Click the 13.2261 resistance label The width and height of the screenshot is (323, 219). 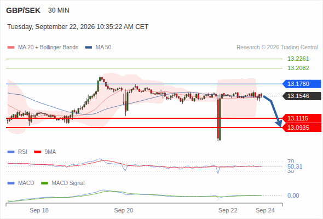298,59
